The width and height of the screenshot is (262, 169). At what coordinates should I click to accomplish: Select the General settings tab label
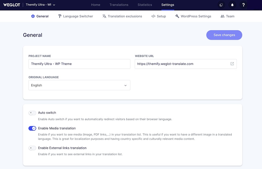(x=42, y=16)
